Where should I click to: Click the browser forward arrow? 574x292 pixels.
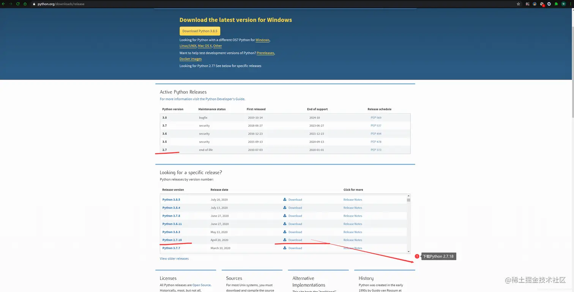[x=11, y=4]
